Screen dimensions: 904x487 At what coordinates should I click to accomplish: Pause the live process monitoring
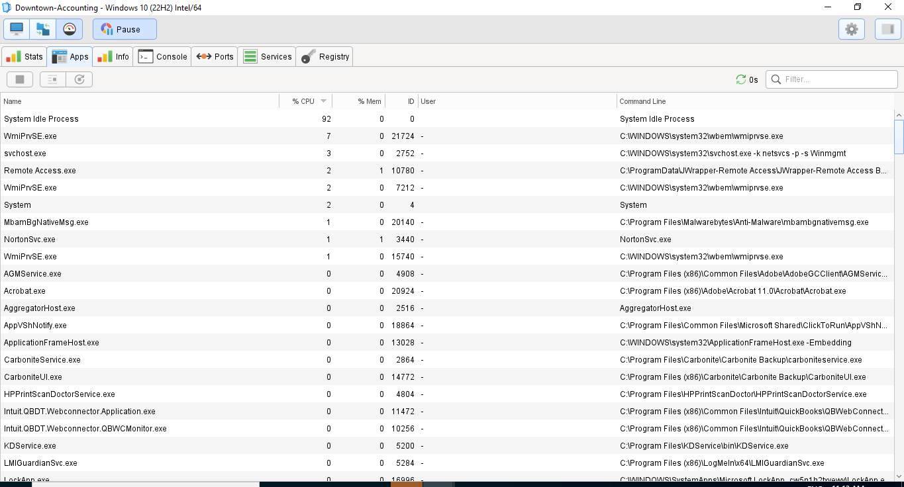click(125, 29)
